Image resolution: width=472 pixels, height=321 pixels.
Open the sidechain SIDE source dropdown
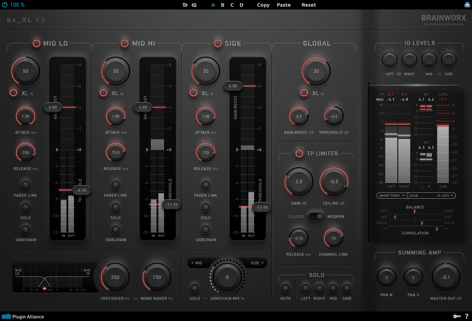257,263
